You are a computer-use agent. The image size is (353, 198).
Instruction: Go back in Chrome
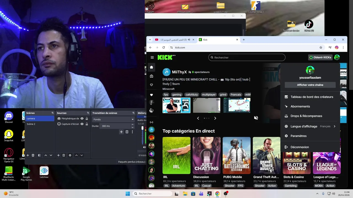click(x=150, y=48)
